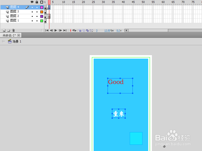Step forward one frame
202x151 pixels.
click(60, 30)
